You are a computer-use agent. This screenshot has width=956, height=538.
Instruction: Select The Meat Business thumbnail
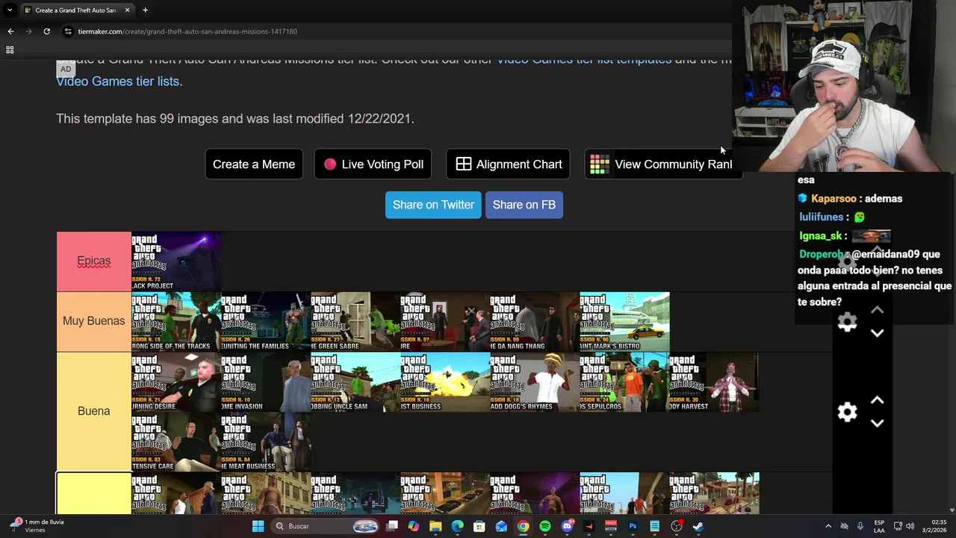[x=266, y=442]
